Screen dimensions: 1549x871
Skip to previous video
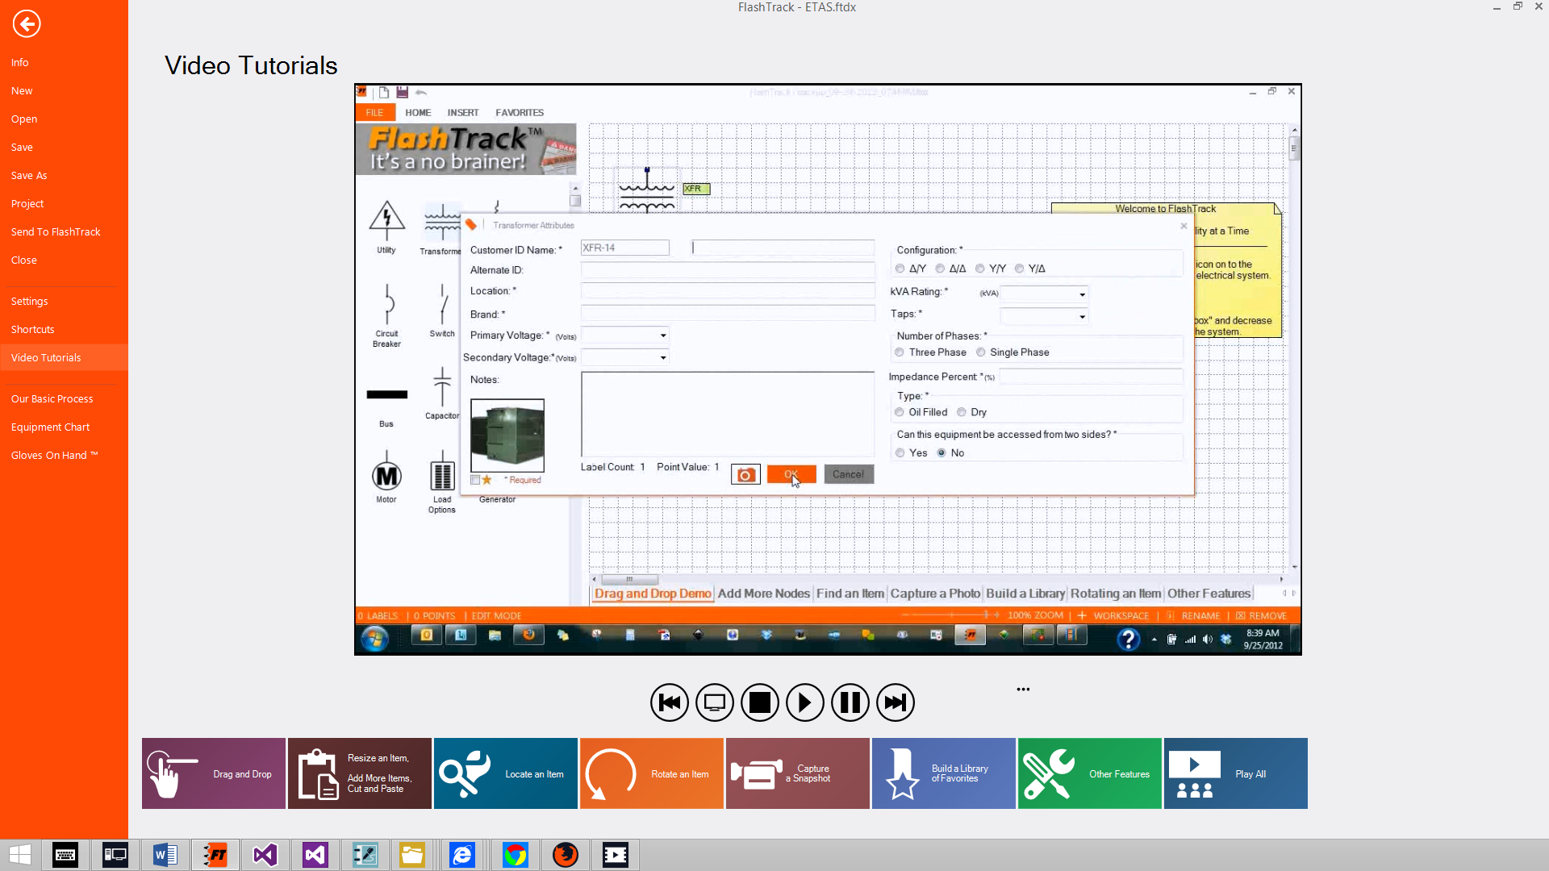[670, 702]
